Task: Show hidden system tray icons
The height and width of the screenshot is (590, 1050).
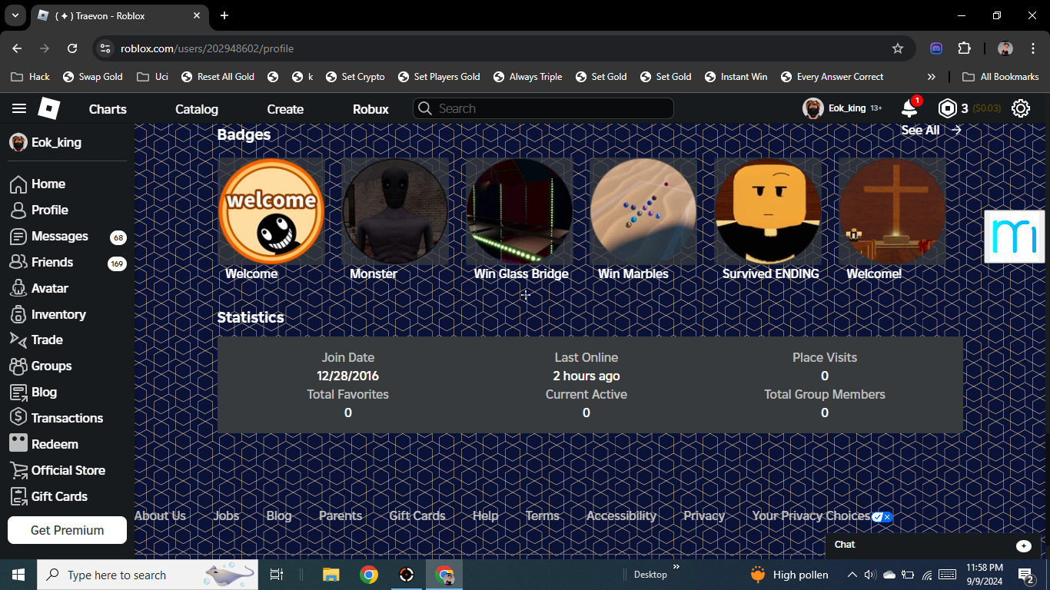Action: coord(852,575)
